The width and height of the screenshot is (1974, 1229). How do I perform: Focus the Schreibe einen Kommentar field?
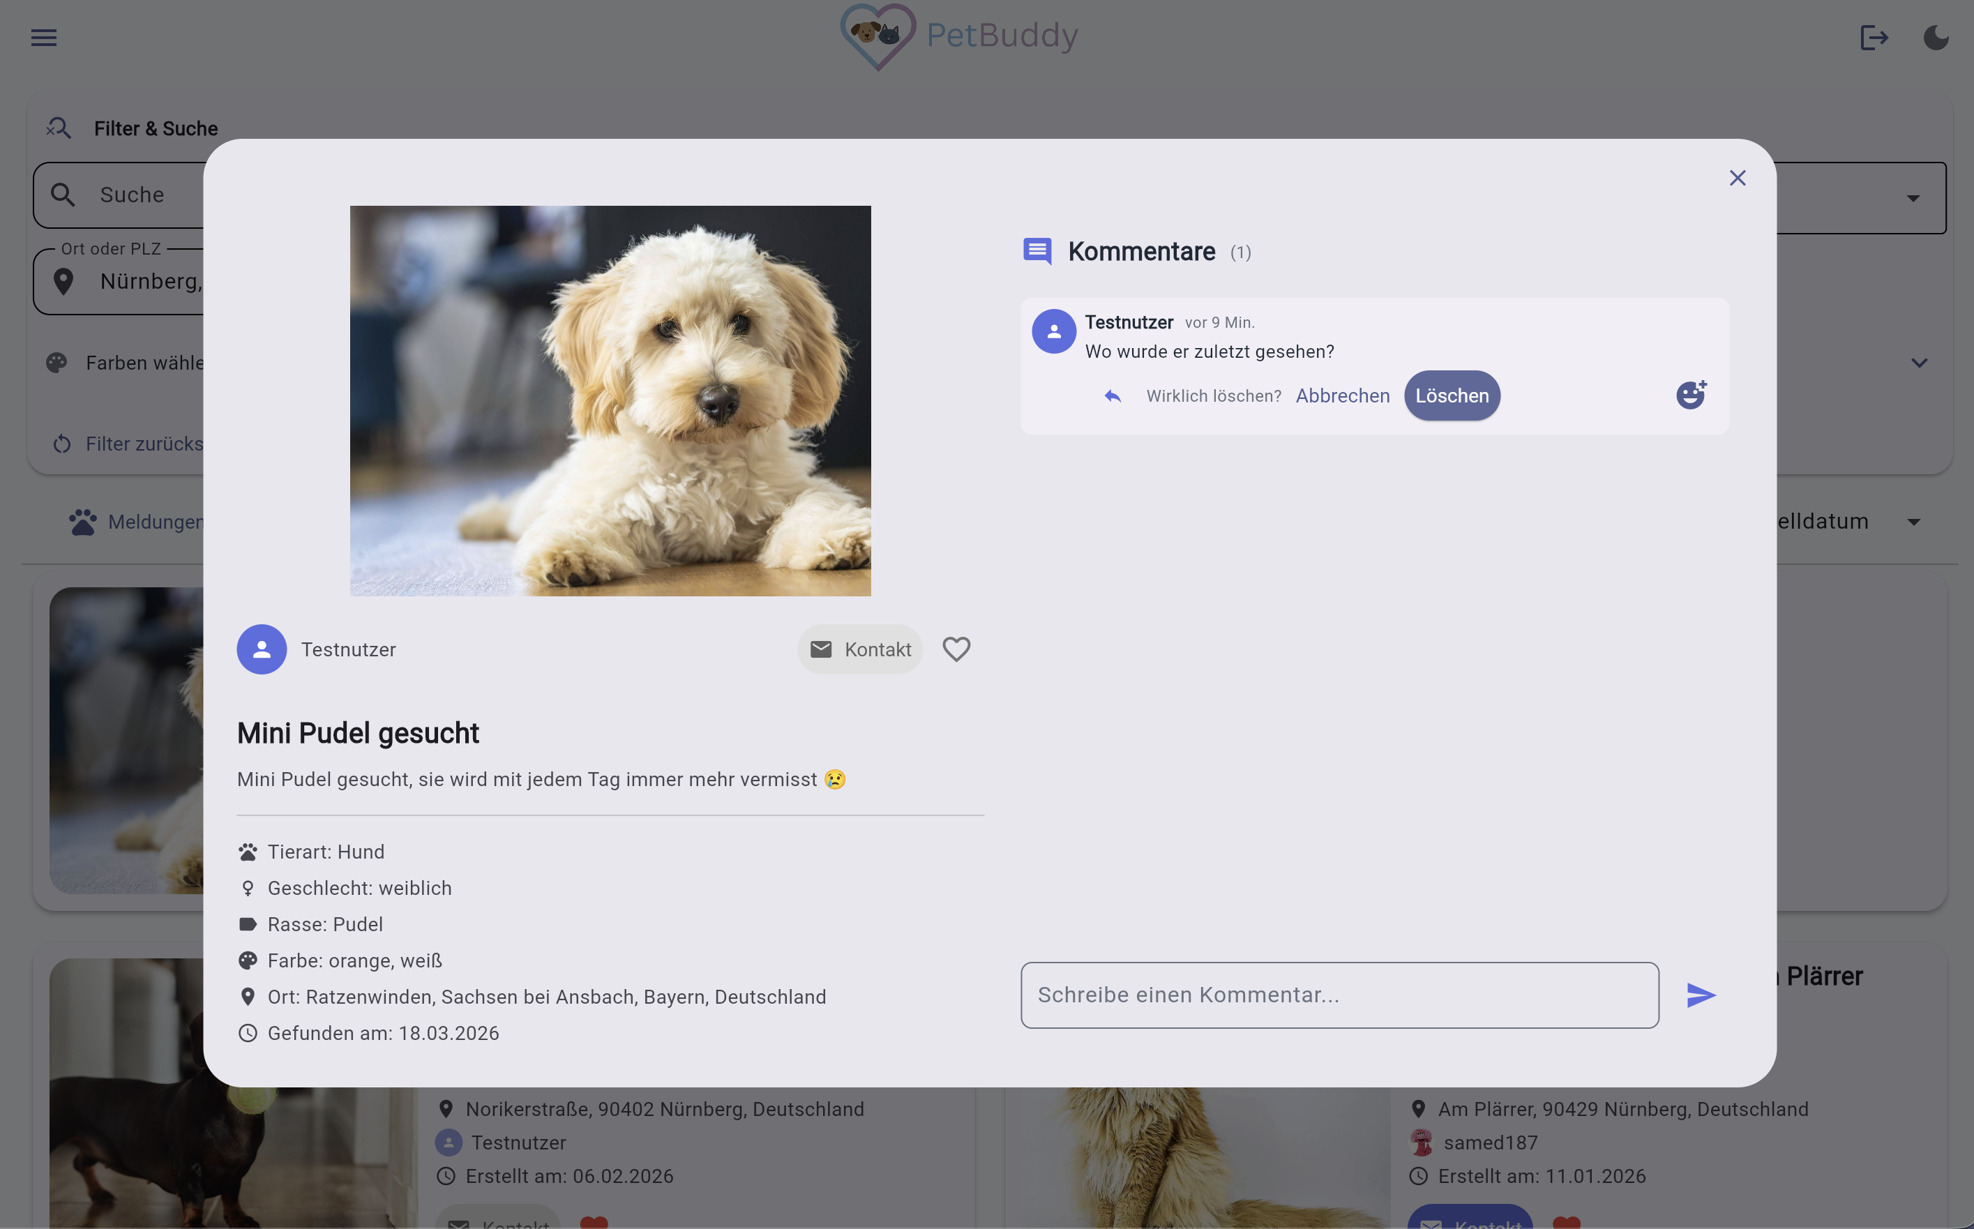point(1339,995)
